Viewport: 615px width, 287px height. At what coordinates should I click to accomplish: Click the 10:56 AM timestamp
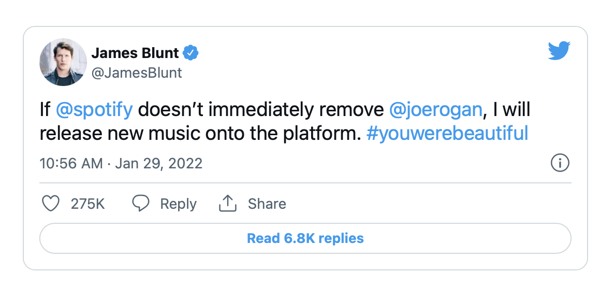[71, 164]
